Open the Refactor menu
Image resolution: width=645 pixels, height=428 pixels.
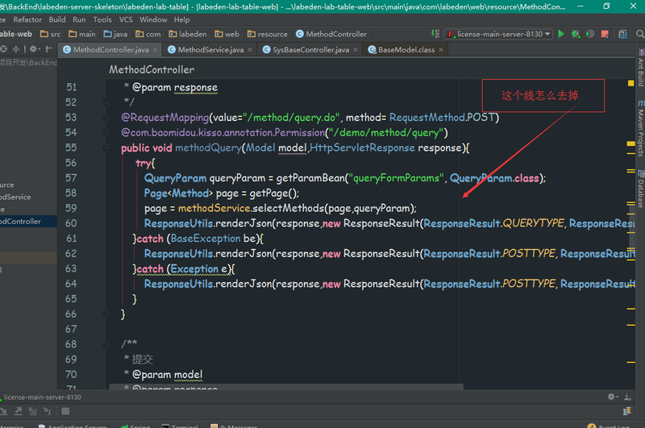pyautogui.click(x=27, y=19)
